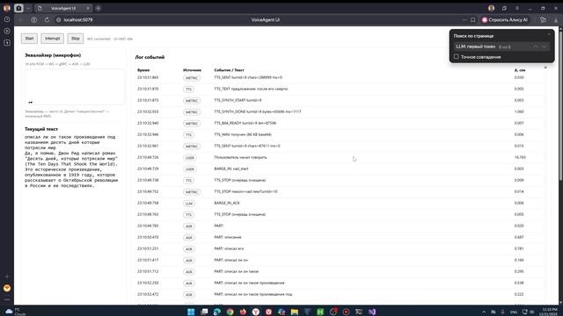
Task: Bookmark this page icon
Action: (473, 19)
